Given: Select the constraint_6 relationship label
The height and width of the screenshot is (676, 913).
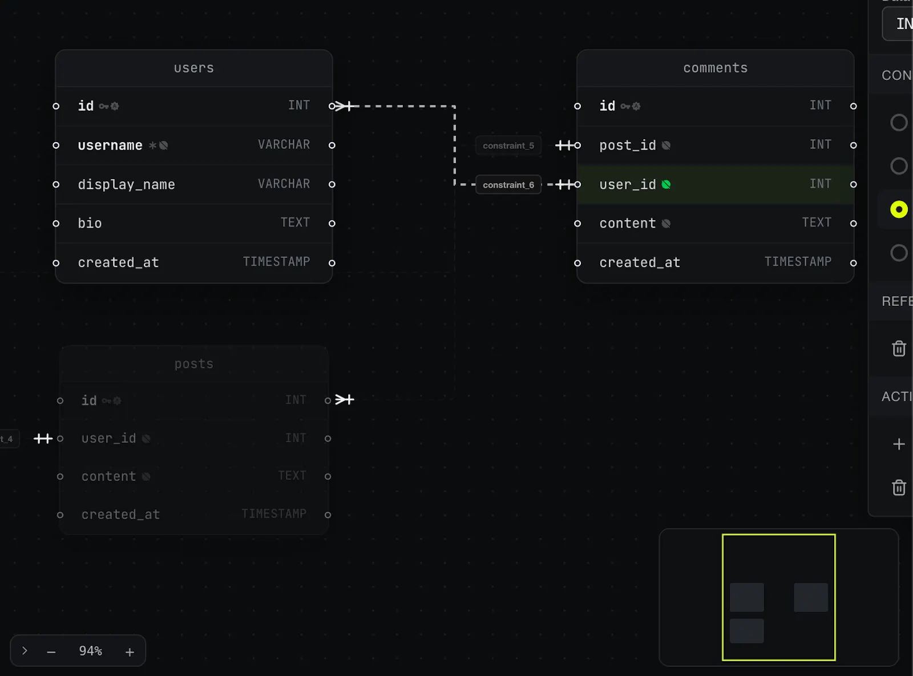Looking at the screenshot, I should point(508,184).
